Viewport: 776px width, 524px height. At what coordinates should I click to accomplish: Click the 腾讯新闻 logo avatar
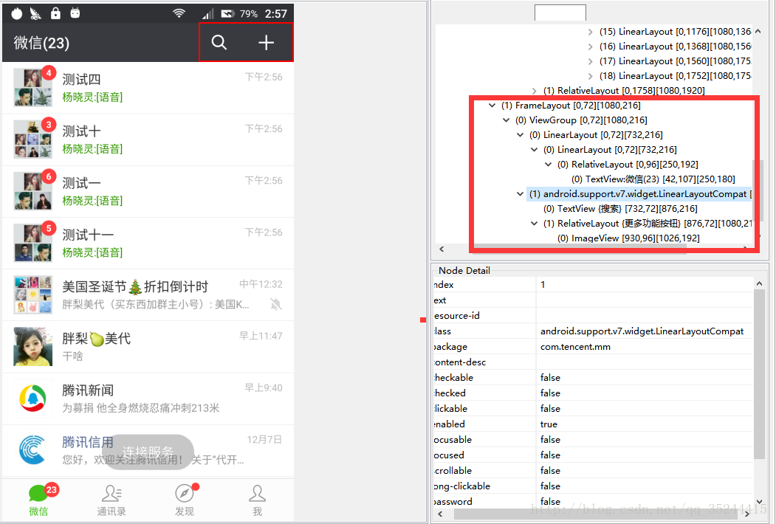click(x=32, y=399)
